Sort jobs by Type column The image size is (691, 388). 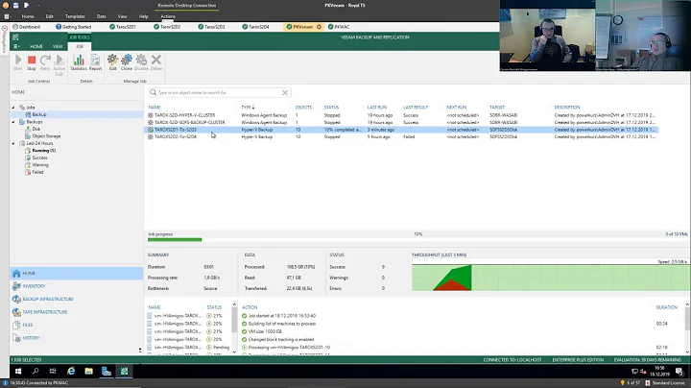[248, 108]
